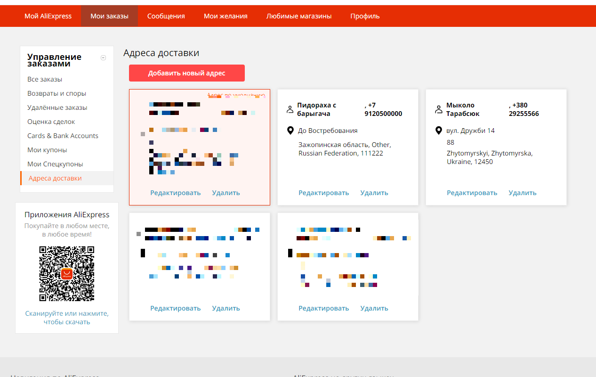Screen dimensions: 596x377
Task: Click Сканируйте или нажмите, чтобы скачать link
Action: pyautogui.click(x=67, y=318)
